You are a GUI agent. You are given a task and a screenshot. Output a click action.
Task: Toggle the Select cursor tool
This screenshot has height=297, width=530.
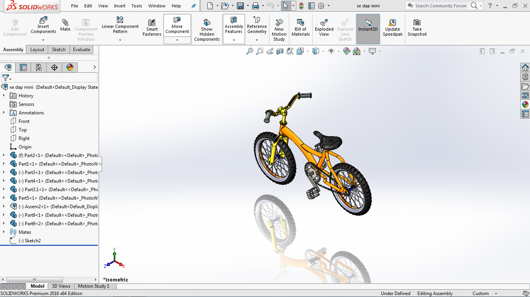(286, 6)
